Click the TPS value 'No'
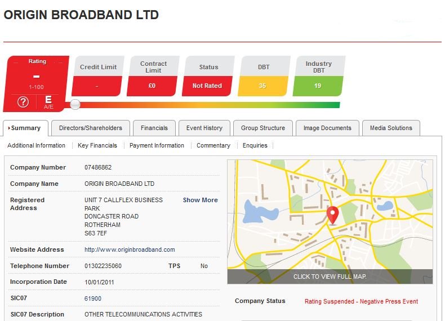 click(x=204, y=266)
